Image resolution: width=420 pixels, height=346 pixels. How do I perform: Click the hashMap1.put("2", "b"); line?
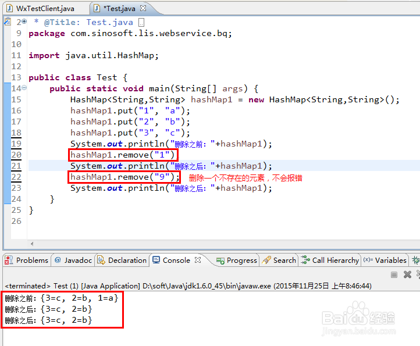(x=130, y=122)
